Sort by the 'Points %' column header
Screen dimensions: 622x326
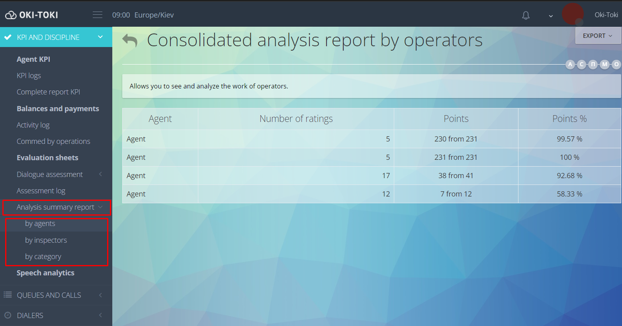tap(569, 119)
